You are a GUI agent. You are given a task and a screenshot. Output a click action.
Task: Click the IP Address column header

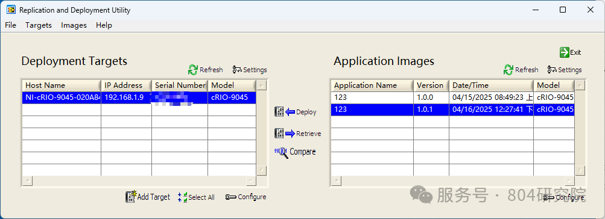126,85
